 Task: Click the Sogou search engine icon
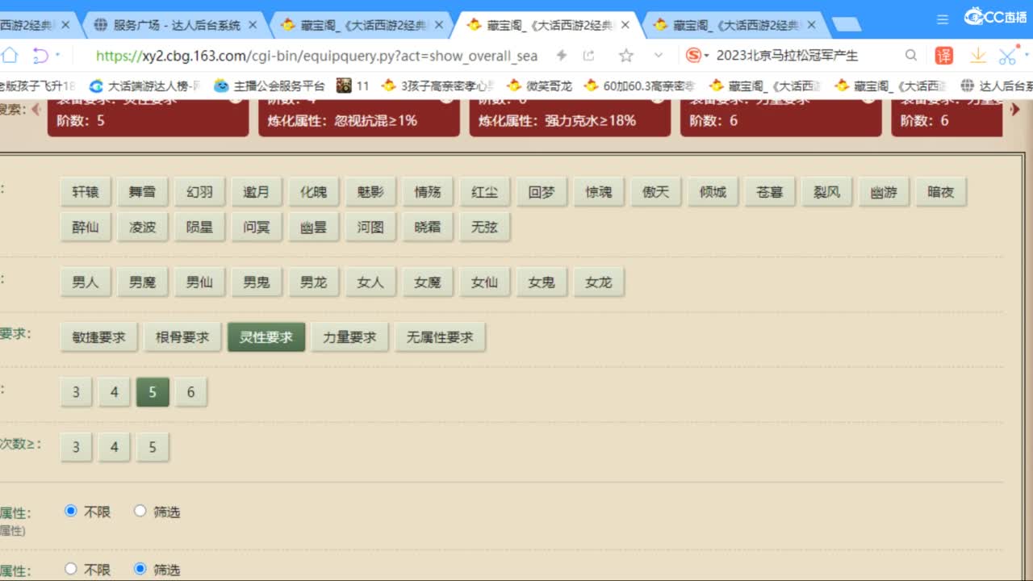click(692, 55)
